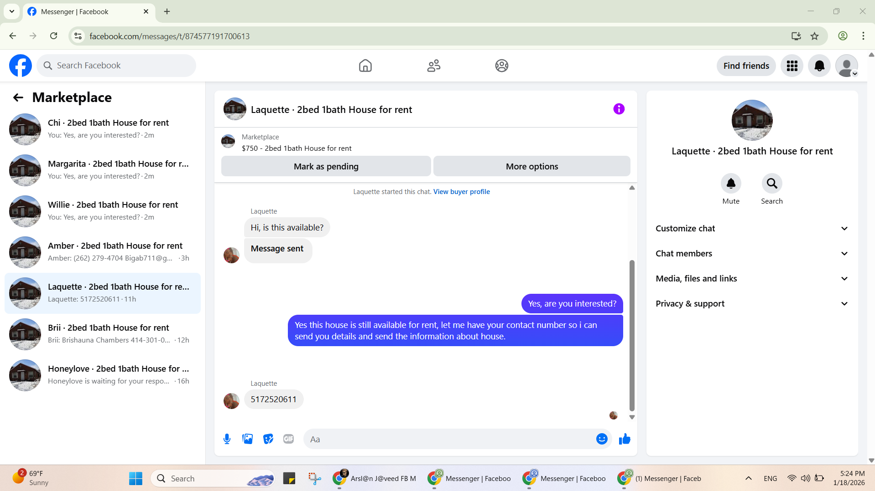Open Chi conversation in Marketplace list
This screenshot has height=491, width=875.
pyautogui.click(x=103, y=129)
